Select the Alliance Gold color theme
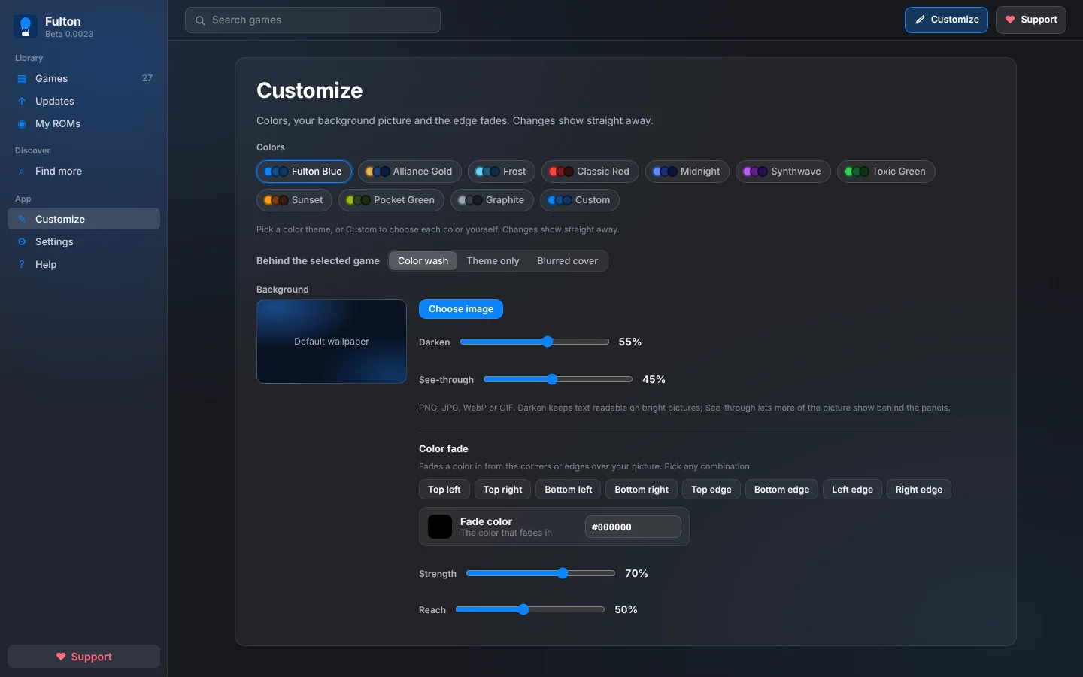 tap(410, 172)
